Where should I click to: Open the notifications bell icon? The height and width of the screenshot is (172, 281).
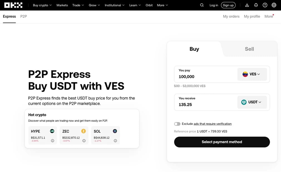[256, 5]
